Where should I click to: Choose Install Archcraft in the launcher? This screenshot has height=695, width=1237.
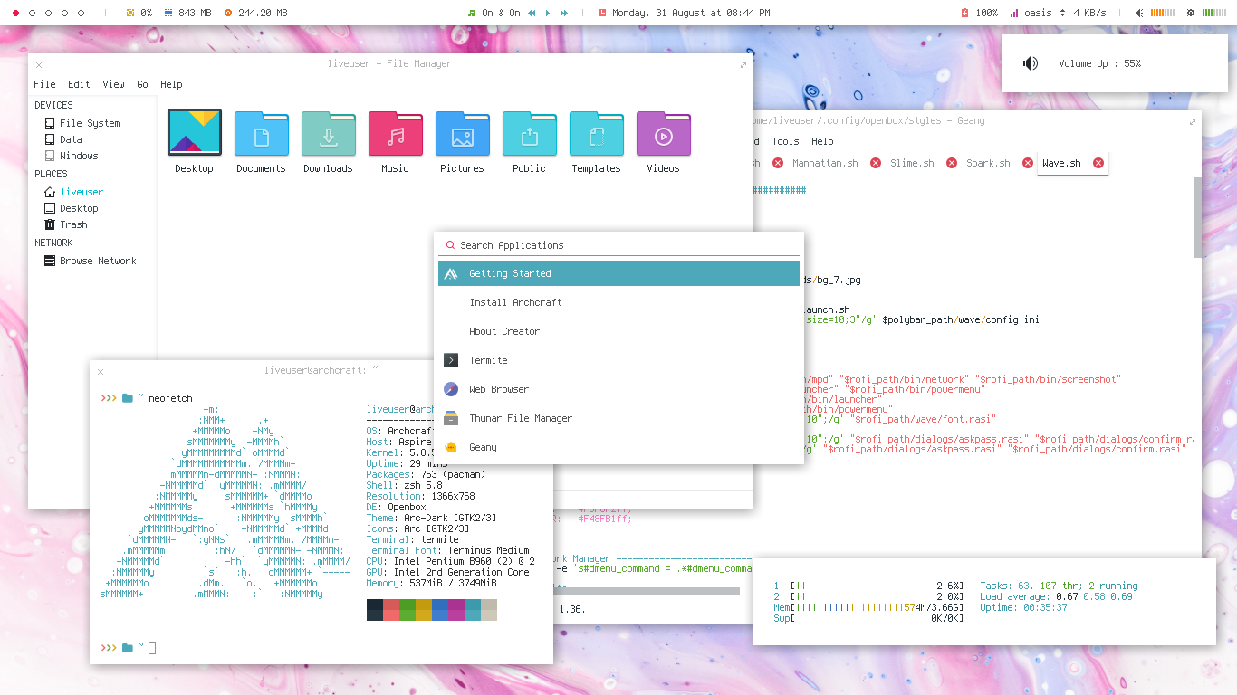tap(618, 302)
